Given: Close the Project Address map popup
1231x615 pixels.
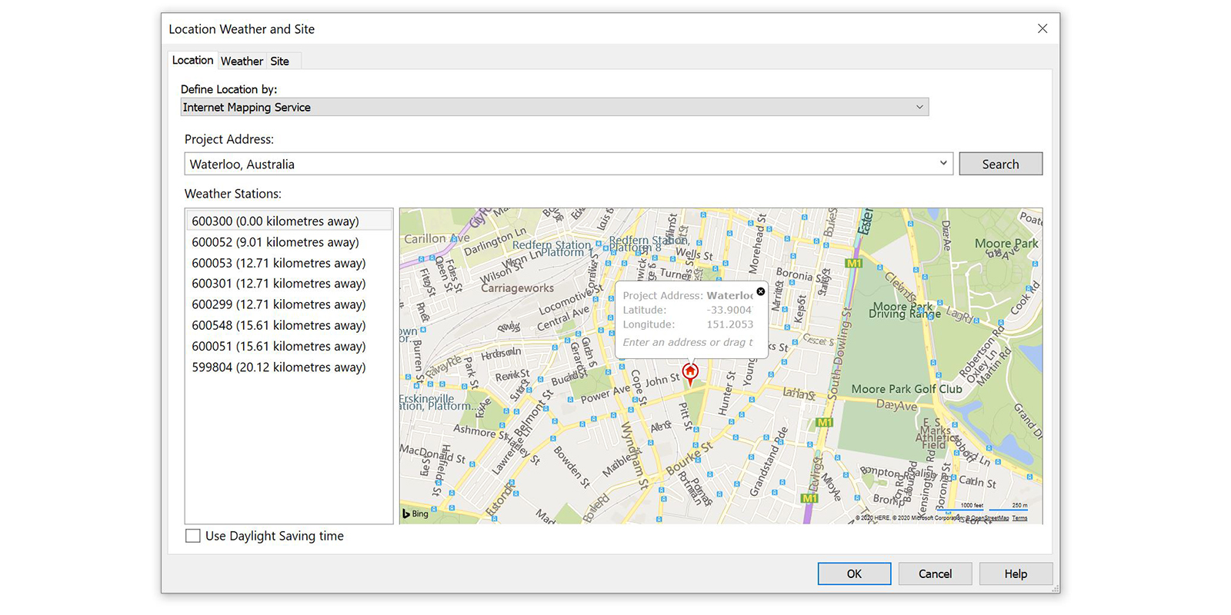Looking at the screenshot, I should [x=761, y=291].
